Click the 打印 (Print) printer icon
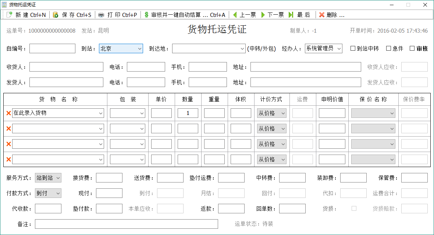Image resolution: width=434 pixels, height=235 pixels. pyautogui.click(x=101, y=15)
